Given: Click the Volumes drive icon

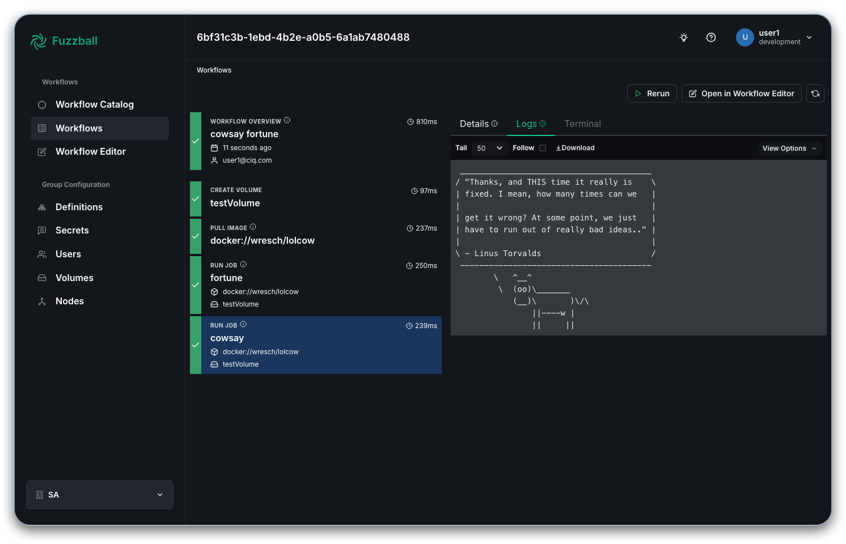Looking at the screenshot, I should coord(42,278).
